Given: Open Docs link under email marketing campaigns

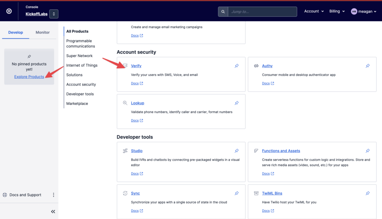Looking at the screenshot, I should pos(137,35).
